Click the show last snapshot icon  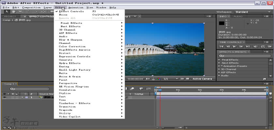153,79
